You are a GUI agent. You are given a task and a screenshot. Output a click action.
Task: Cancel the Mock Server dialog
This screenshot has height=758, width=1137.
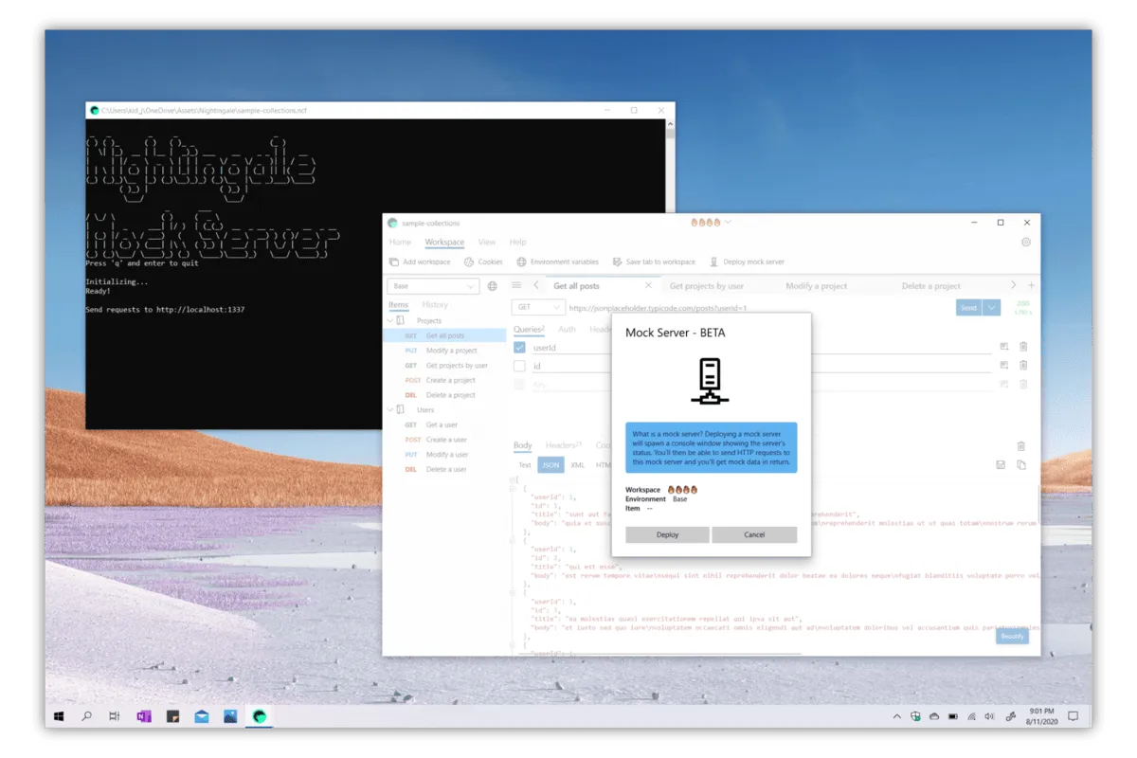click(755, 534)
